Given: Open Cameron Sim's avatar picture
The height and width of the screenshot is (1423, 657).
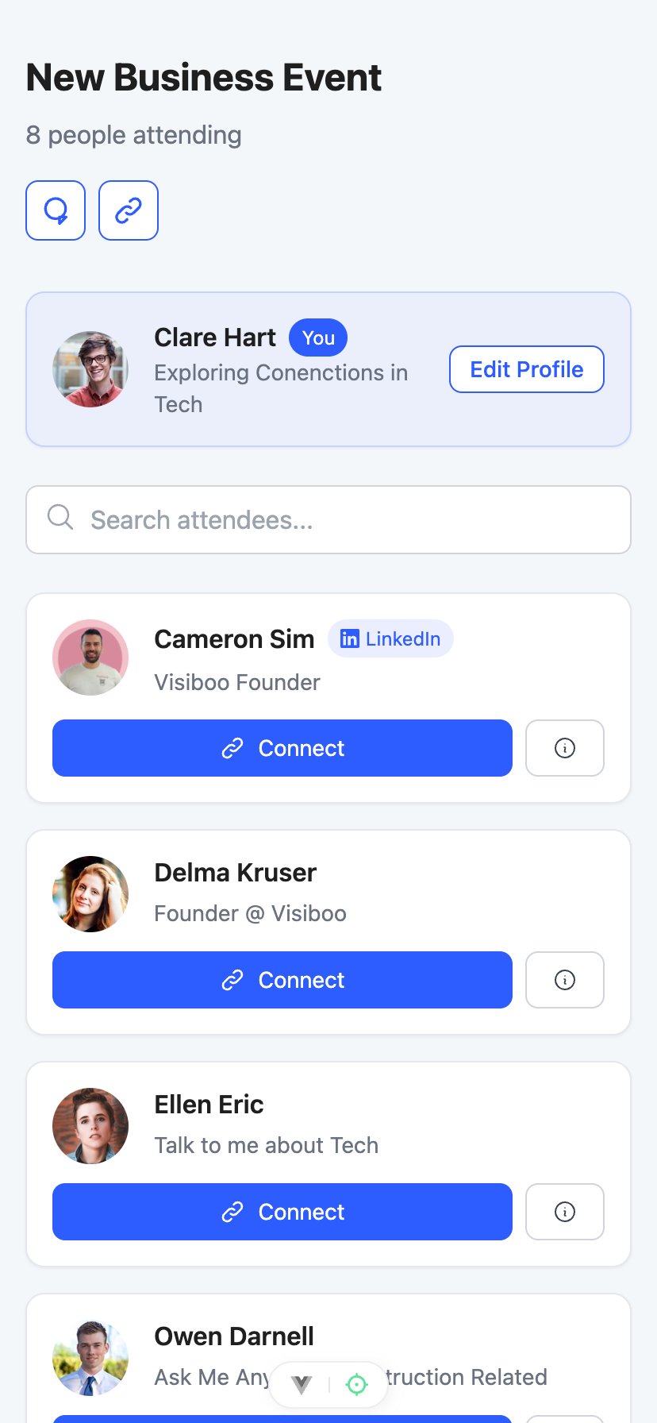Looking at the screenshot, I should (x=90, y=658).
